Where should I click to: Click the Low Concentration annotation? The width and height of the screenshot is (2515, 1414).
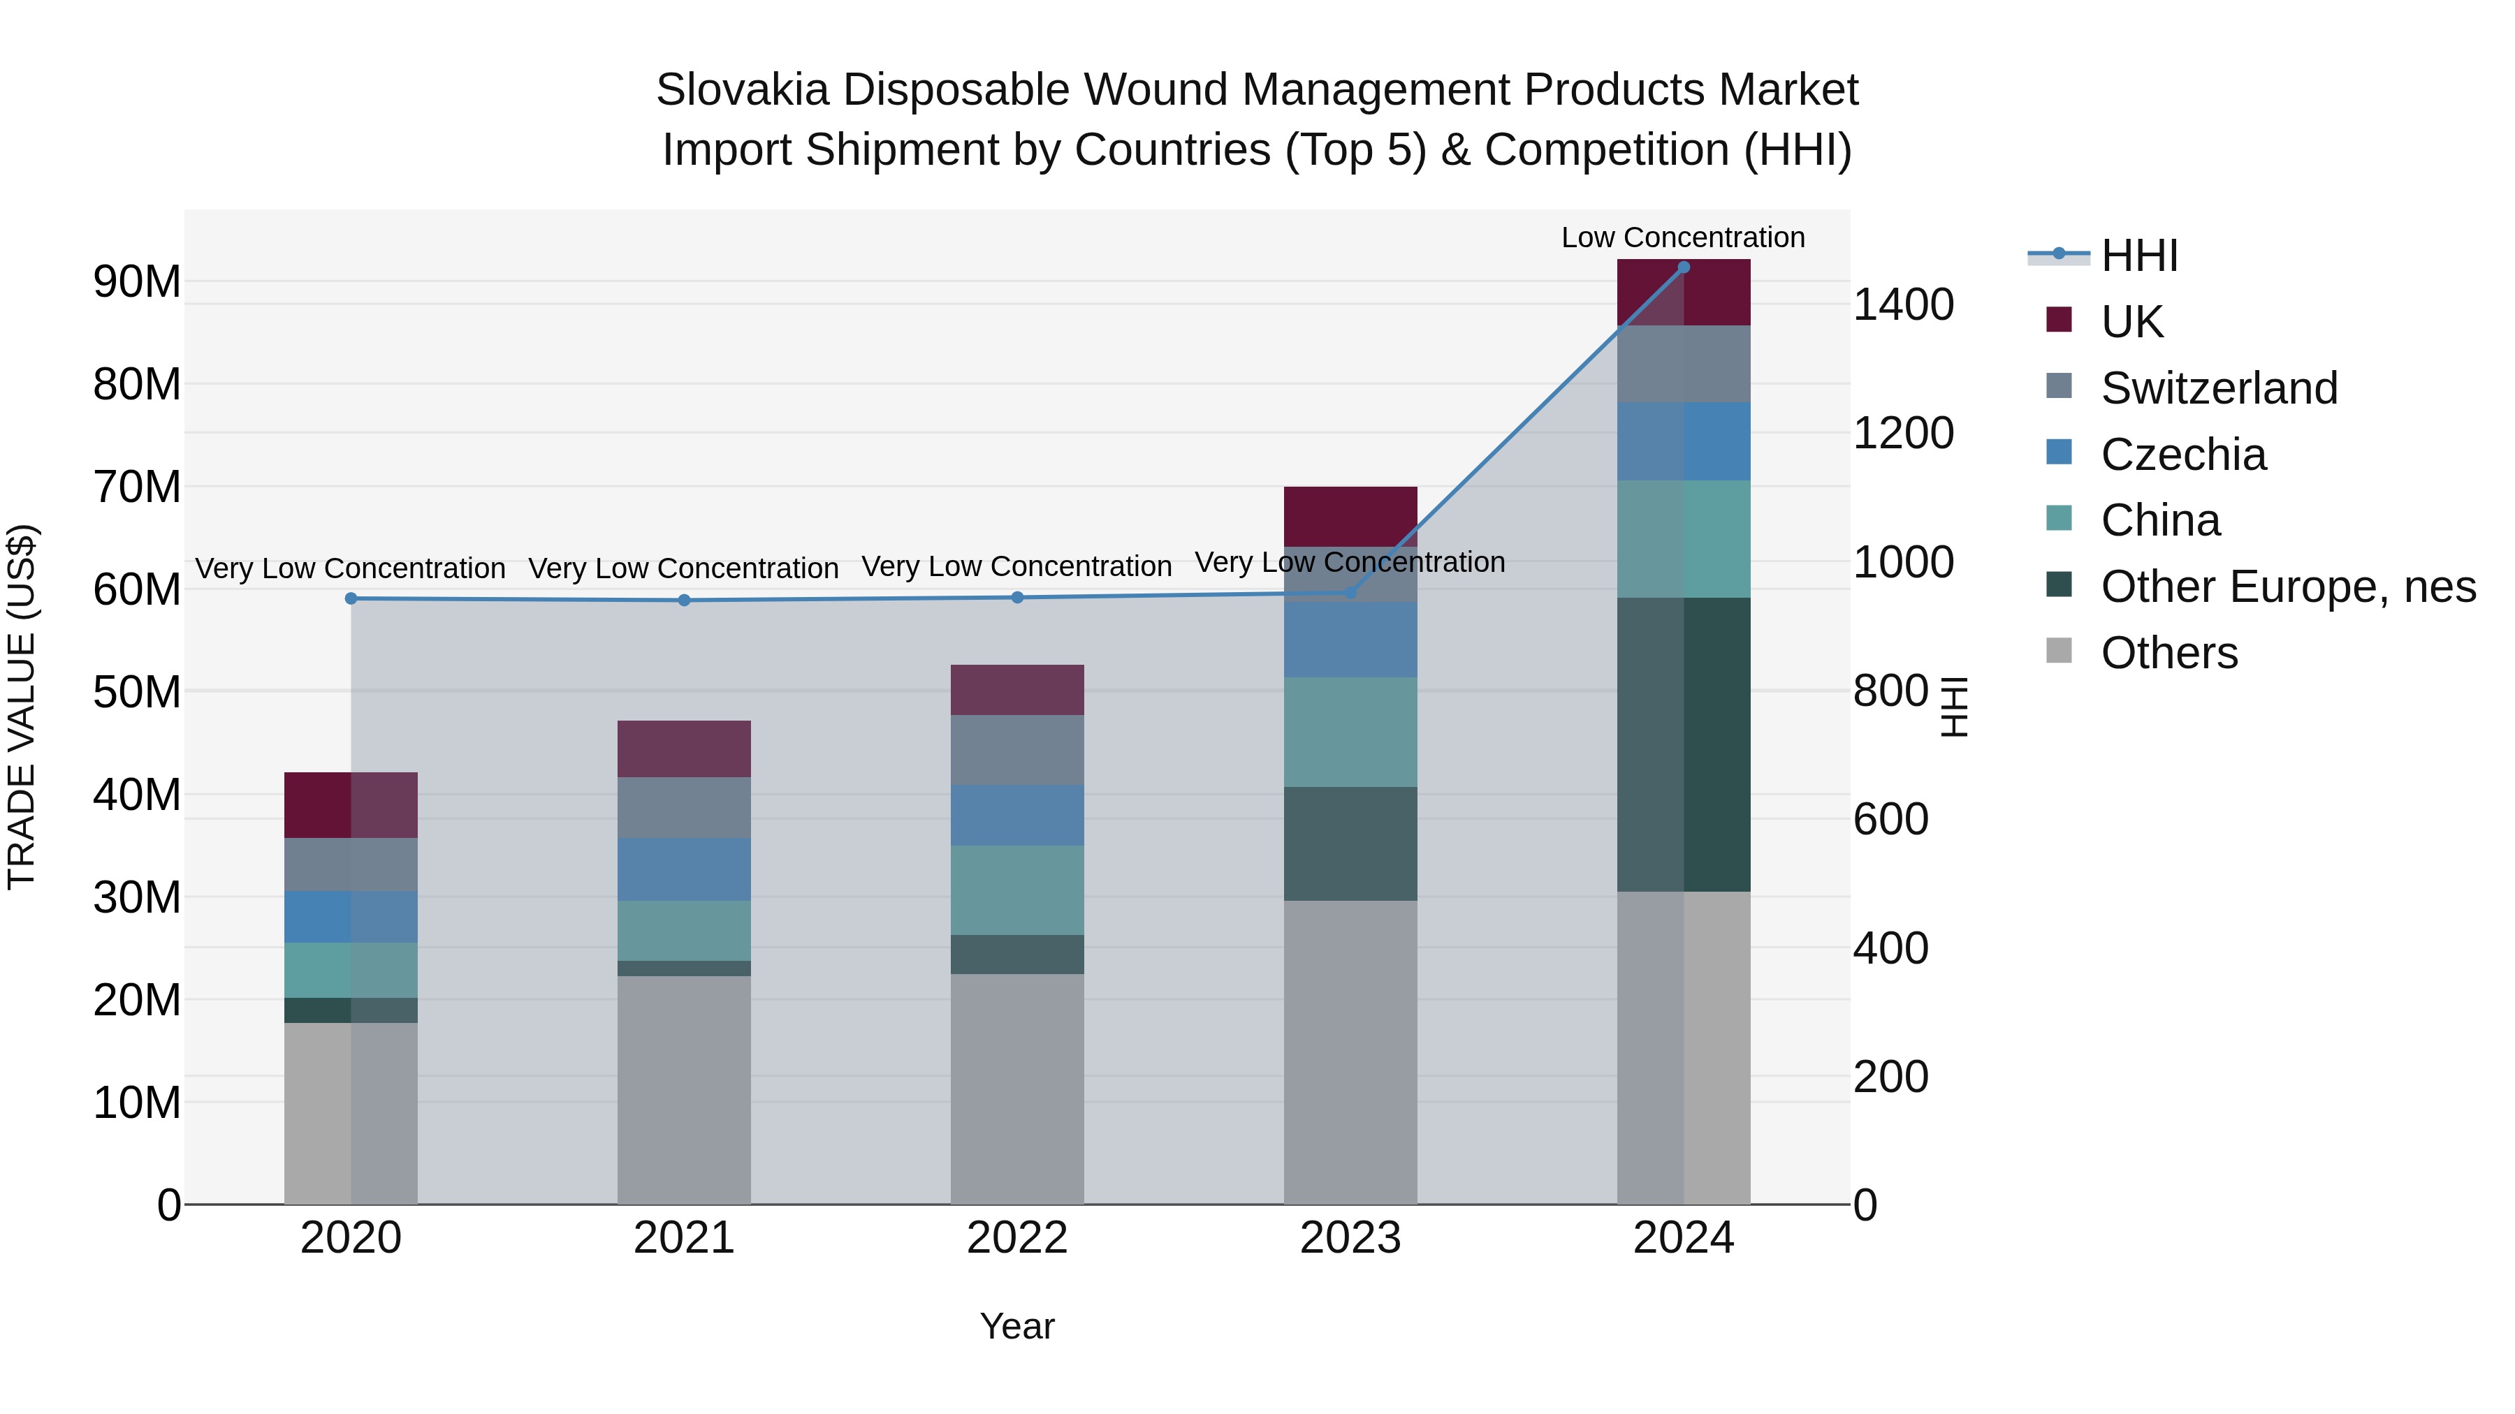(1683, 237)
